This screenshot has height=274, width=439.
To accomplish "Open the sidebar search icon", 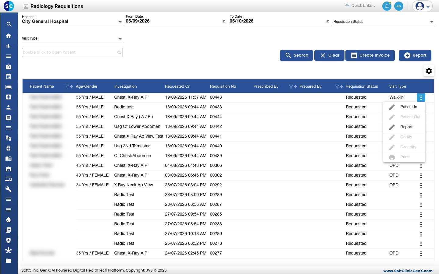I will click(9, 24).
